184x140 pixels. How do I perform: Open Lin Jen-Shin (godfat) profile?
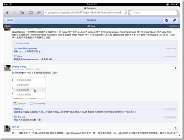[x=25, y=49]
